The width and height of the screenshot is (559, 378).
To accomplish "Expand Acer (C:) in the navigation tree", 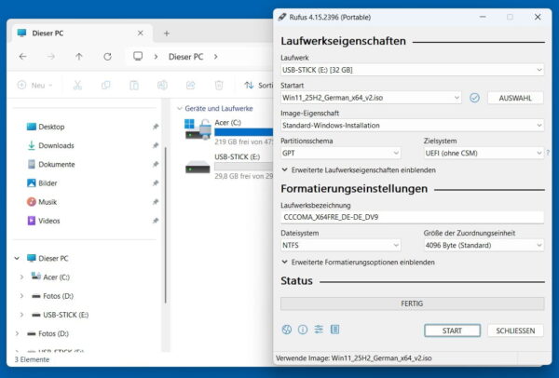I will point(21,277).
